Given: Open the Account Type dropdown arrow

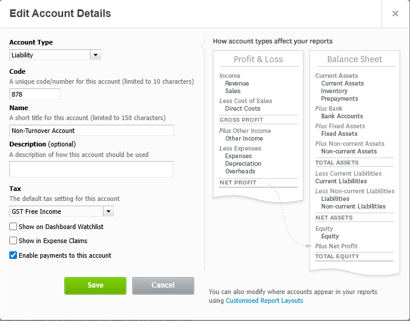Looking at the screenshot, I should [96, 55].
